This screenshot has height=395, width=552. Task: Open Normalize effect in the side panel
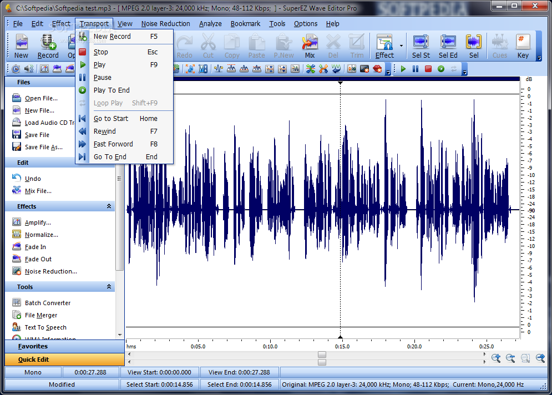[35, 235]
